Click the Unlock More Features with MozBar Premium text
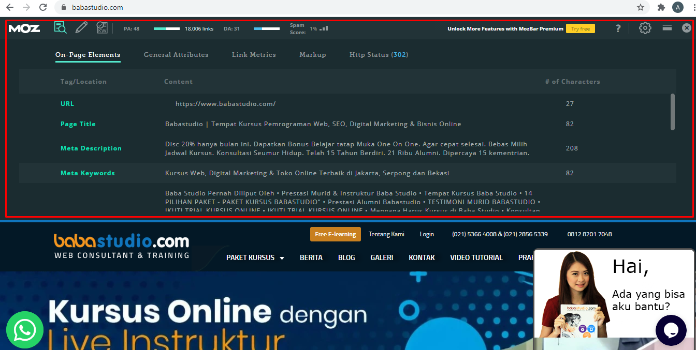Screen dimensions: 696x350 click(x=505, y=29)
